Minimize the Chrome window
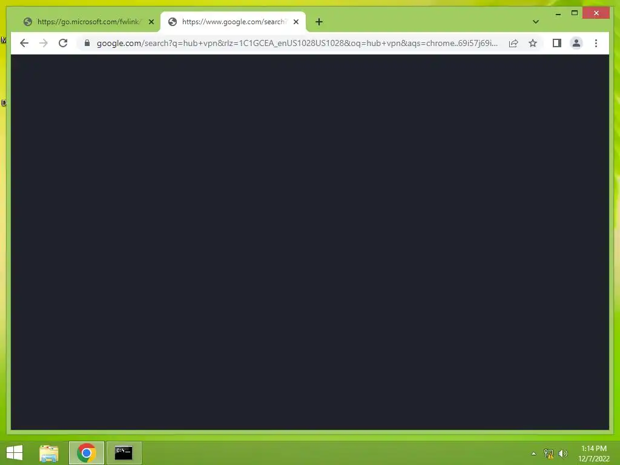Screen dimensions: 620x465 tap(558, 13)
